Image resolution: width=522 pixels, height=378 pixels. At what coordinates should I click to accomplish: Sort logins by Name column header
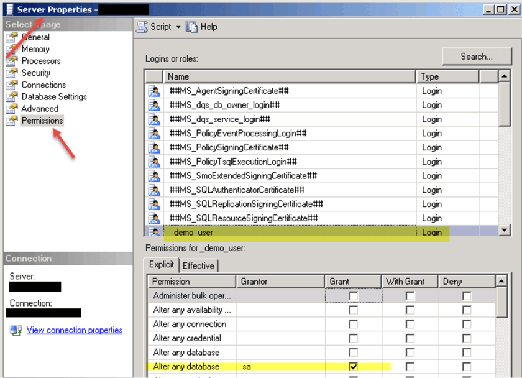290,76
